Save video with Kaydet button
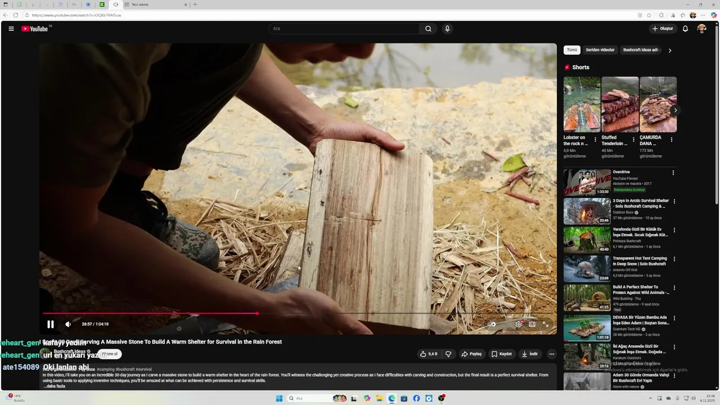This screenshot has height=405, width=720. click(x=502, y=354)
